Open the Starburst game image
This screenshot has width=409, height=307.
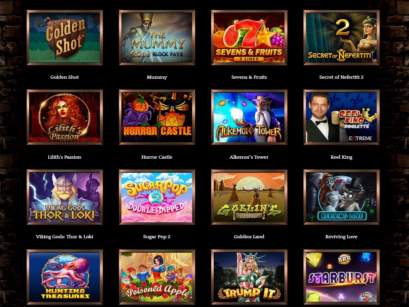tap(341, 277)
